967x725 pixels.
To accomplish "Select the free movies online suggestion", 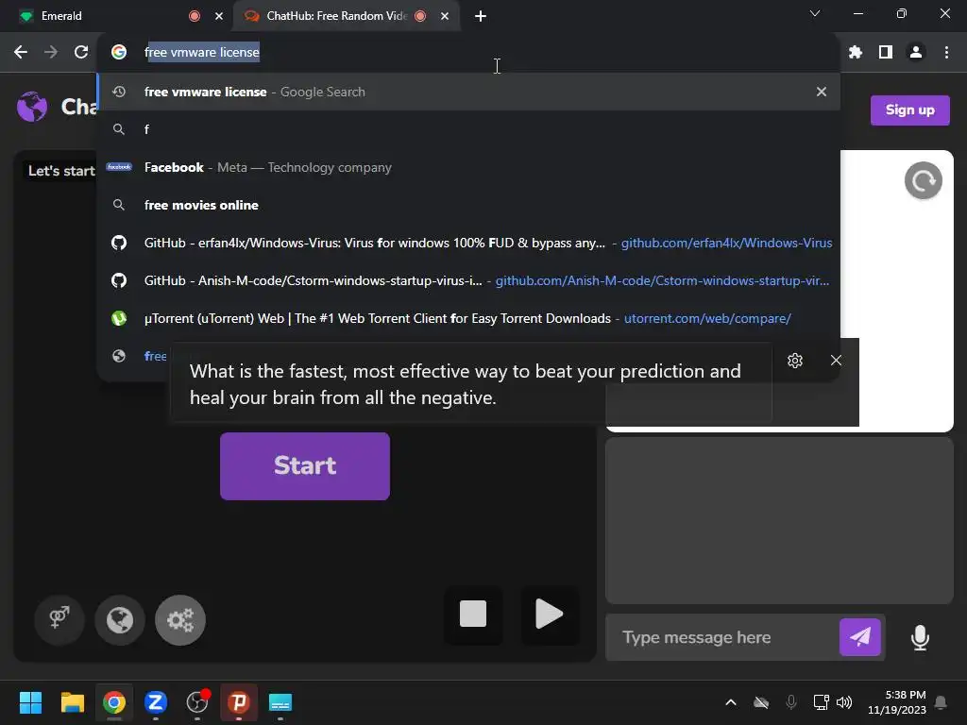I will coord(468,205).
